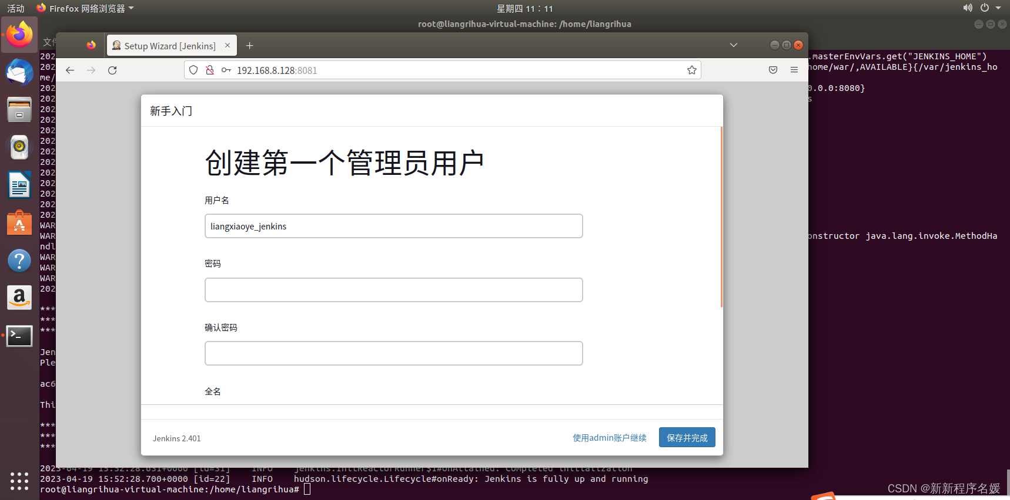Close the Setup Wizard tab

(228, 45)
